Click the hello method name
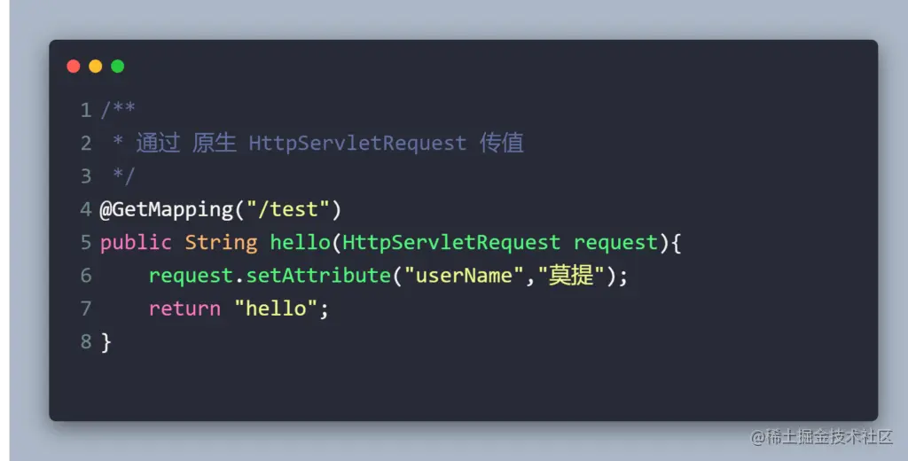Viewport: 908px width, 461px height. [300, 243]
